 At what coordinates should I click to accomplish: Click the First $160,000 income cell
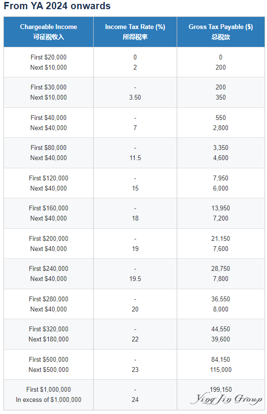(x=48, y=208)
